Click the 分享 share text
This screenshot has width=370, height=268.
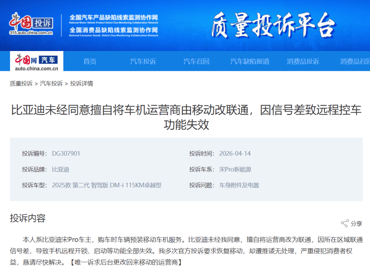pyautogui.click(x=356, y=224)
